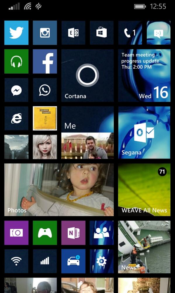The width and height of the screenshot is (175, 293).
Task: Open the Wi-Fi settings tile
Action: [x=16, y=261]
